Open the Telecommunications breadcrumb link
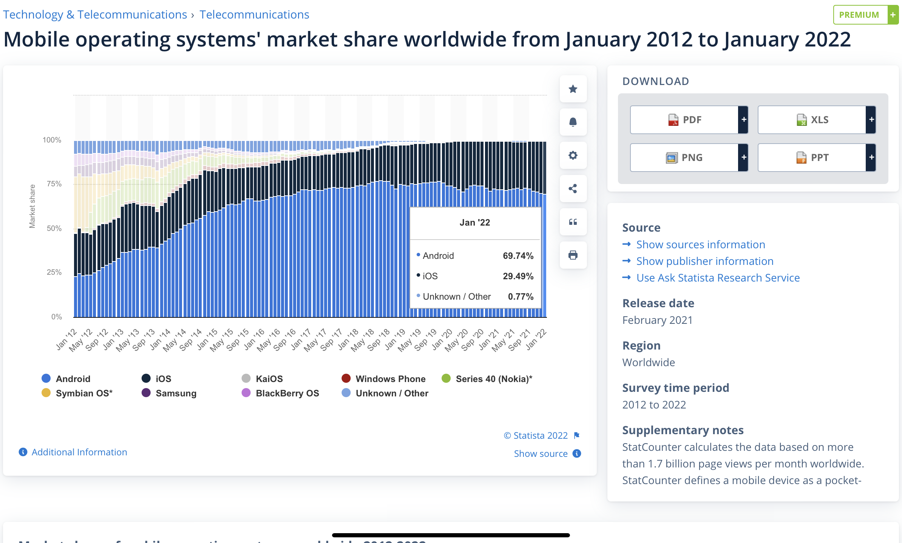This screenshot has height=543, width=902. click(x=254, y=14)
